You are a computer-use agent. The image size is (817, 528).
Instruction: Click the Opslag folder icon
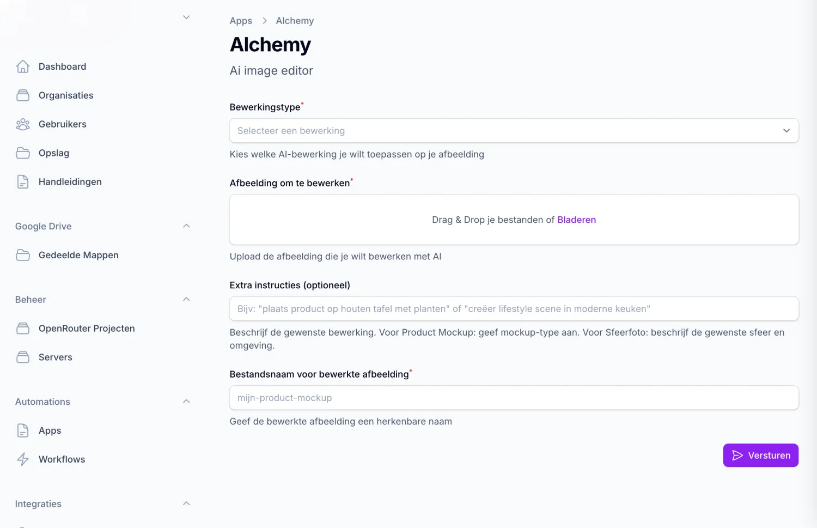click(x=23, y=153)
